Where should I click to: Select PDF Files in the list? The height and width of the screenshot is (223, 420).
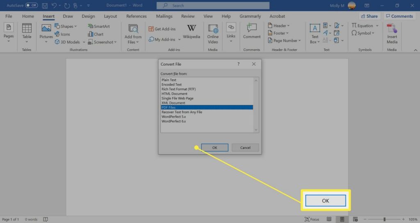click(x=207, y=107)
